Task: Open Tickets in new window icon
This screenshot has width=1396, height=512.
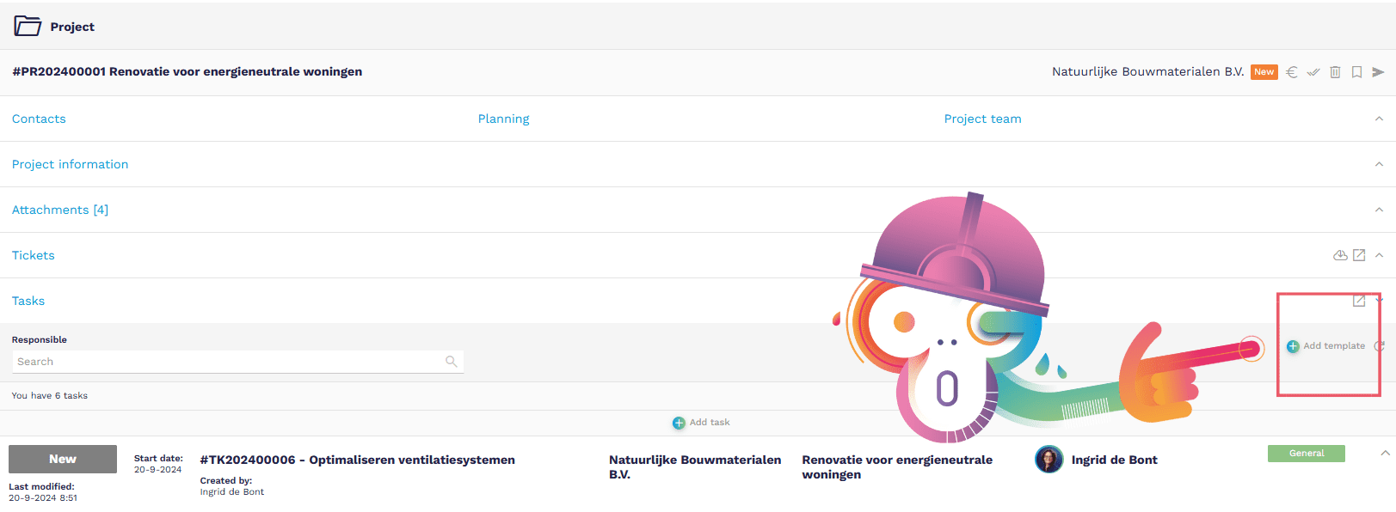Action: pos(1359,255)
